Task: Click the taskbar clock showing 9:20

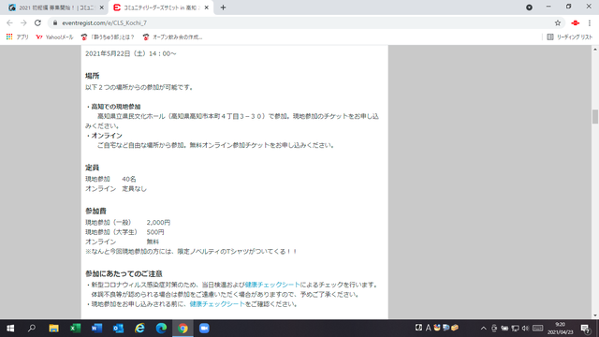Action: (560, 329)
